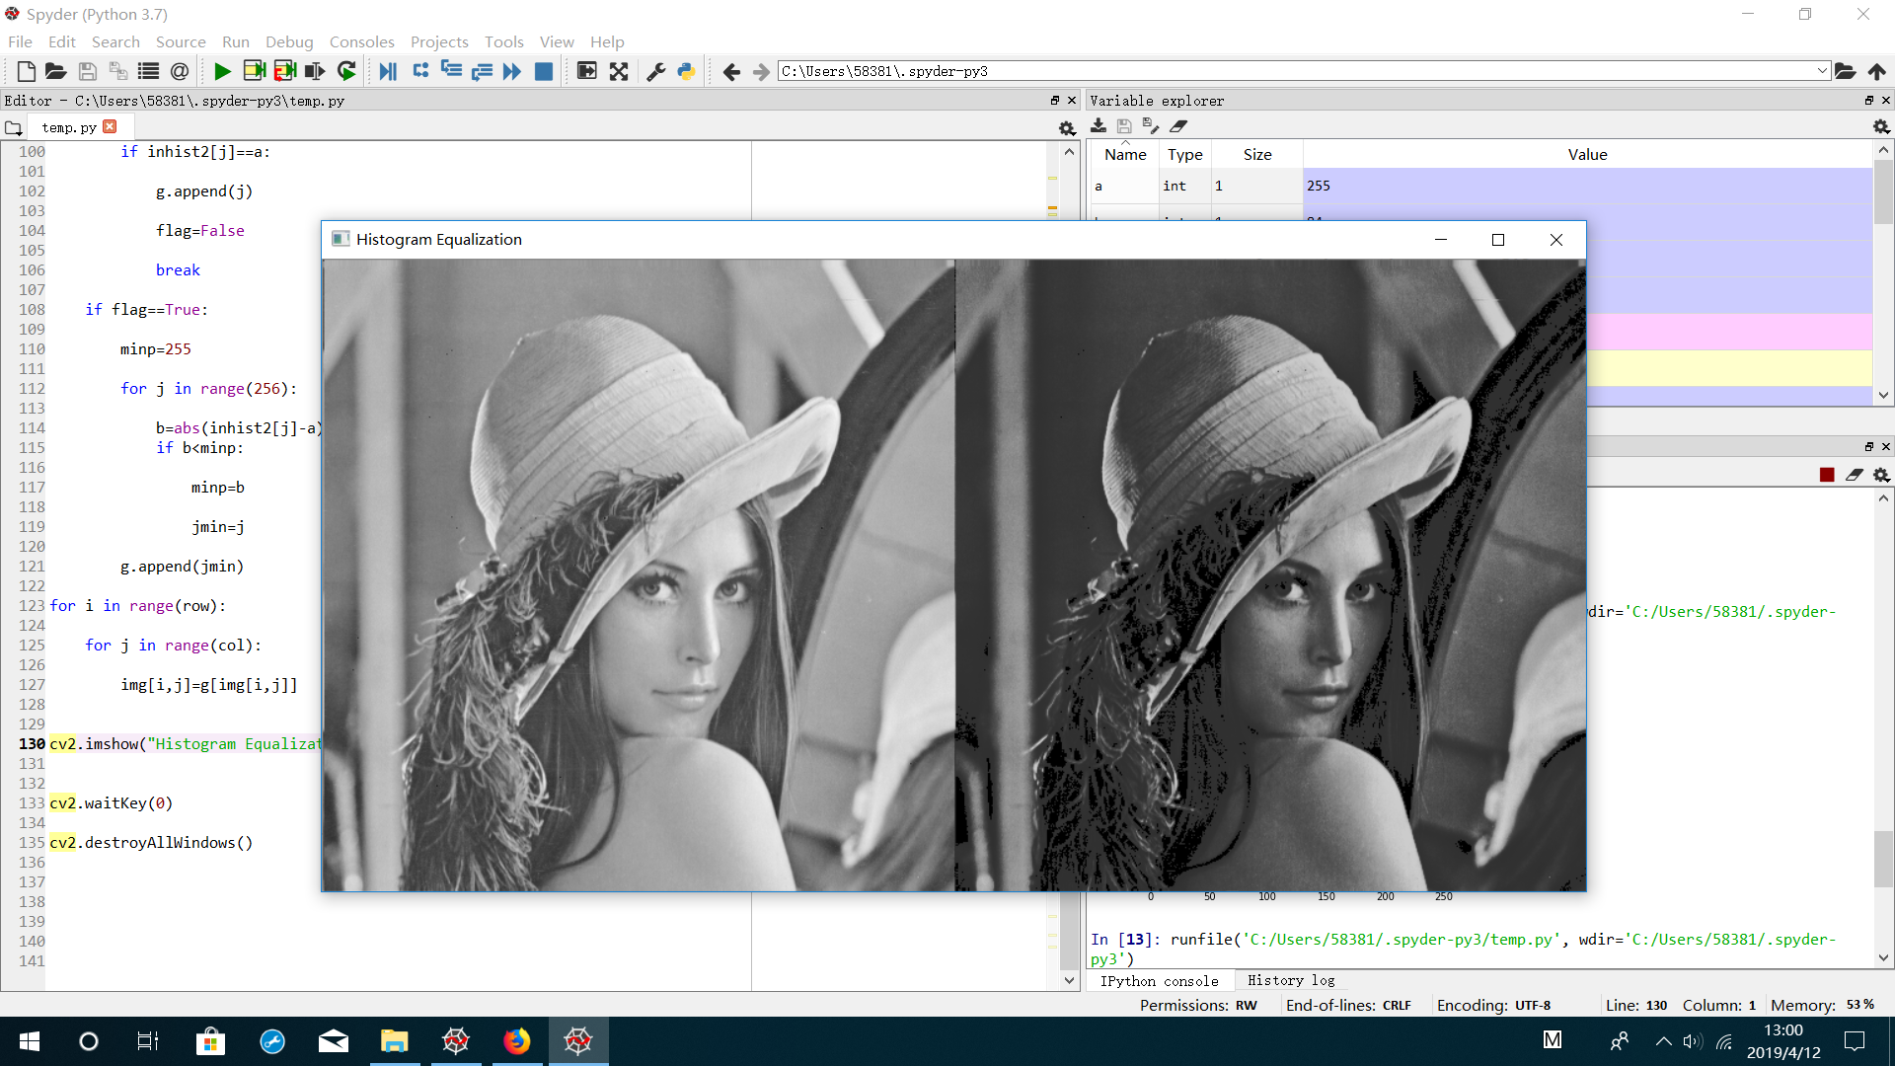Open File Explorer from the taskbar

(394, 1041)
